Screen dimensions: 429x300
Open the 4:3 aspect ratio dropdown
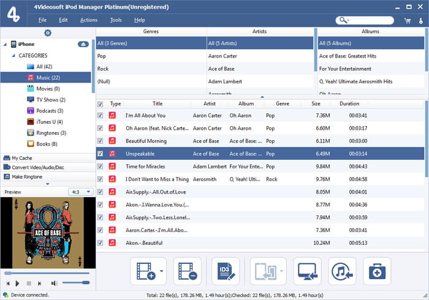coord(81,192)
